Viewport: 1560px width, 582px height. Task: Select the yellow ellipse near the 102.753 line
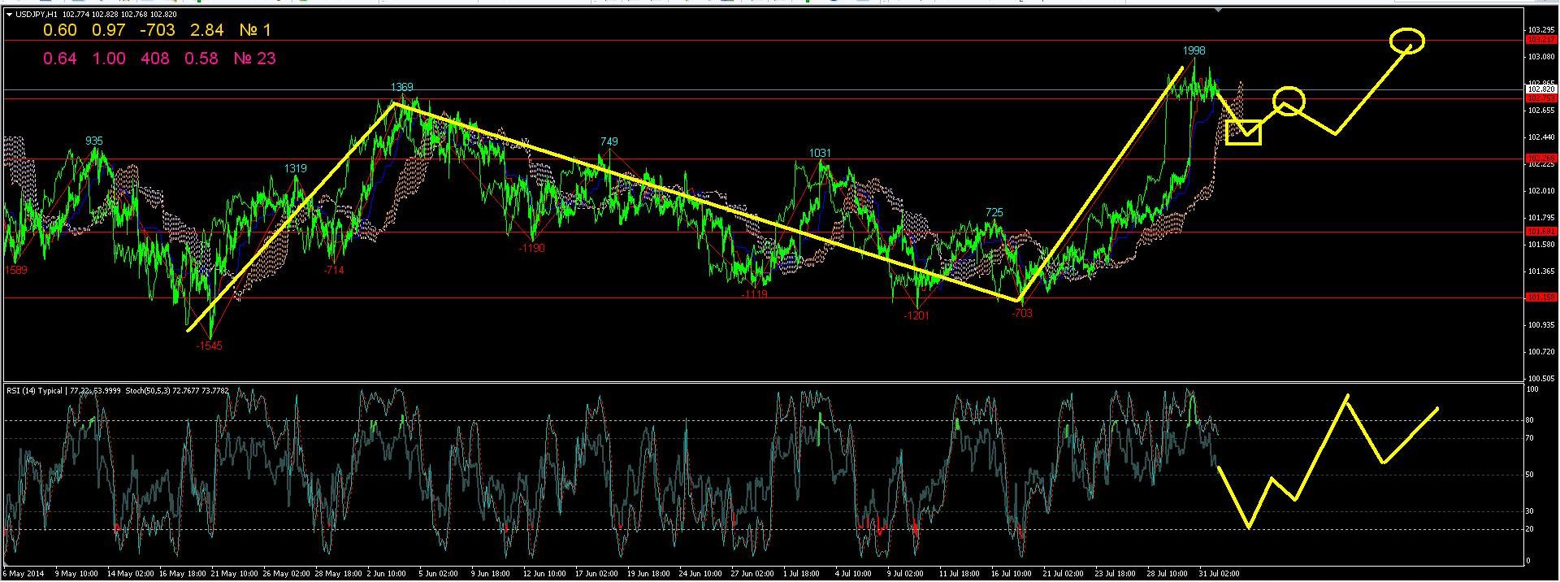tap(1289, 101)
